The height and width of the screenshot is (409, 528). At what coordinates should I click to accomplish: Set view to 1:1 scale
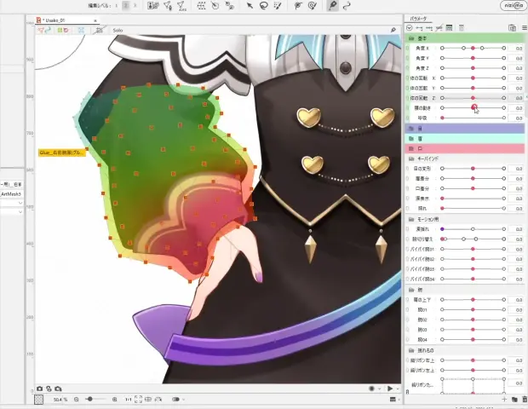129,400
